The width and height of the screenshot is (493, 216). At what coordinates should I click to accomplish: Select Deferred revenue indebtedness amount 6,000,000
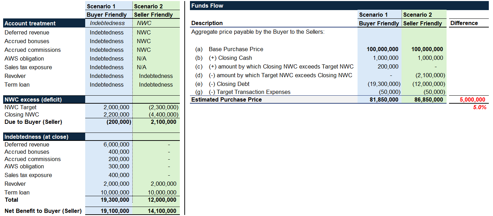point(116,144)
